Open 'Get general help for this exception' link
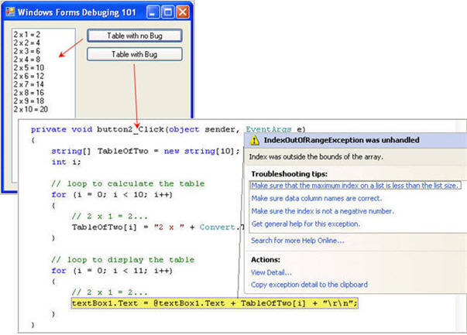This screenshot has width=467, height=335. 306,224
